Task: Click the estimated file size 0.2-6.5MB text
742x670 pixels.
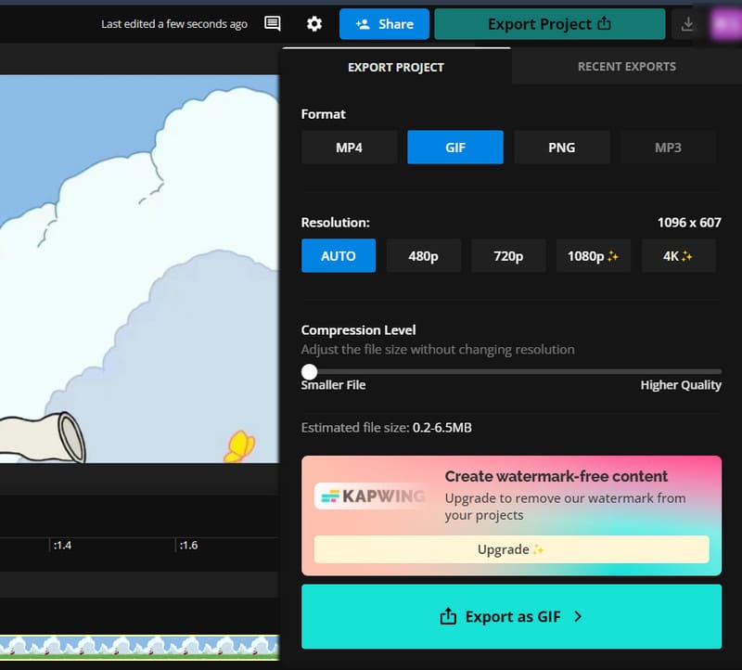Action: point(442,428)
